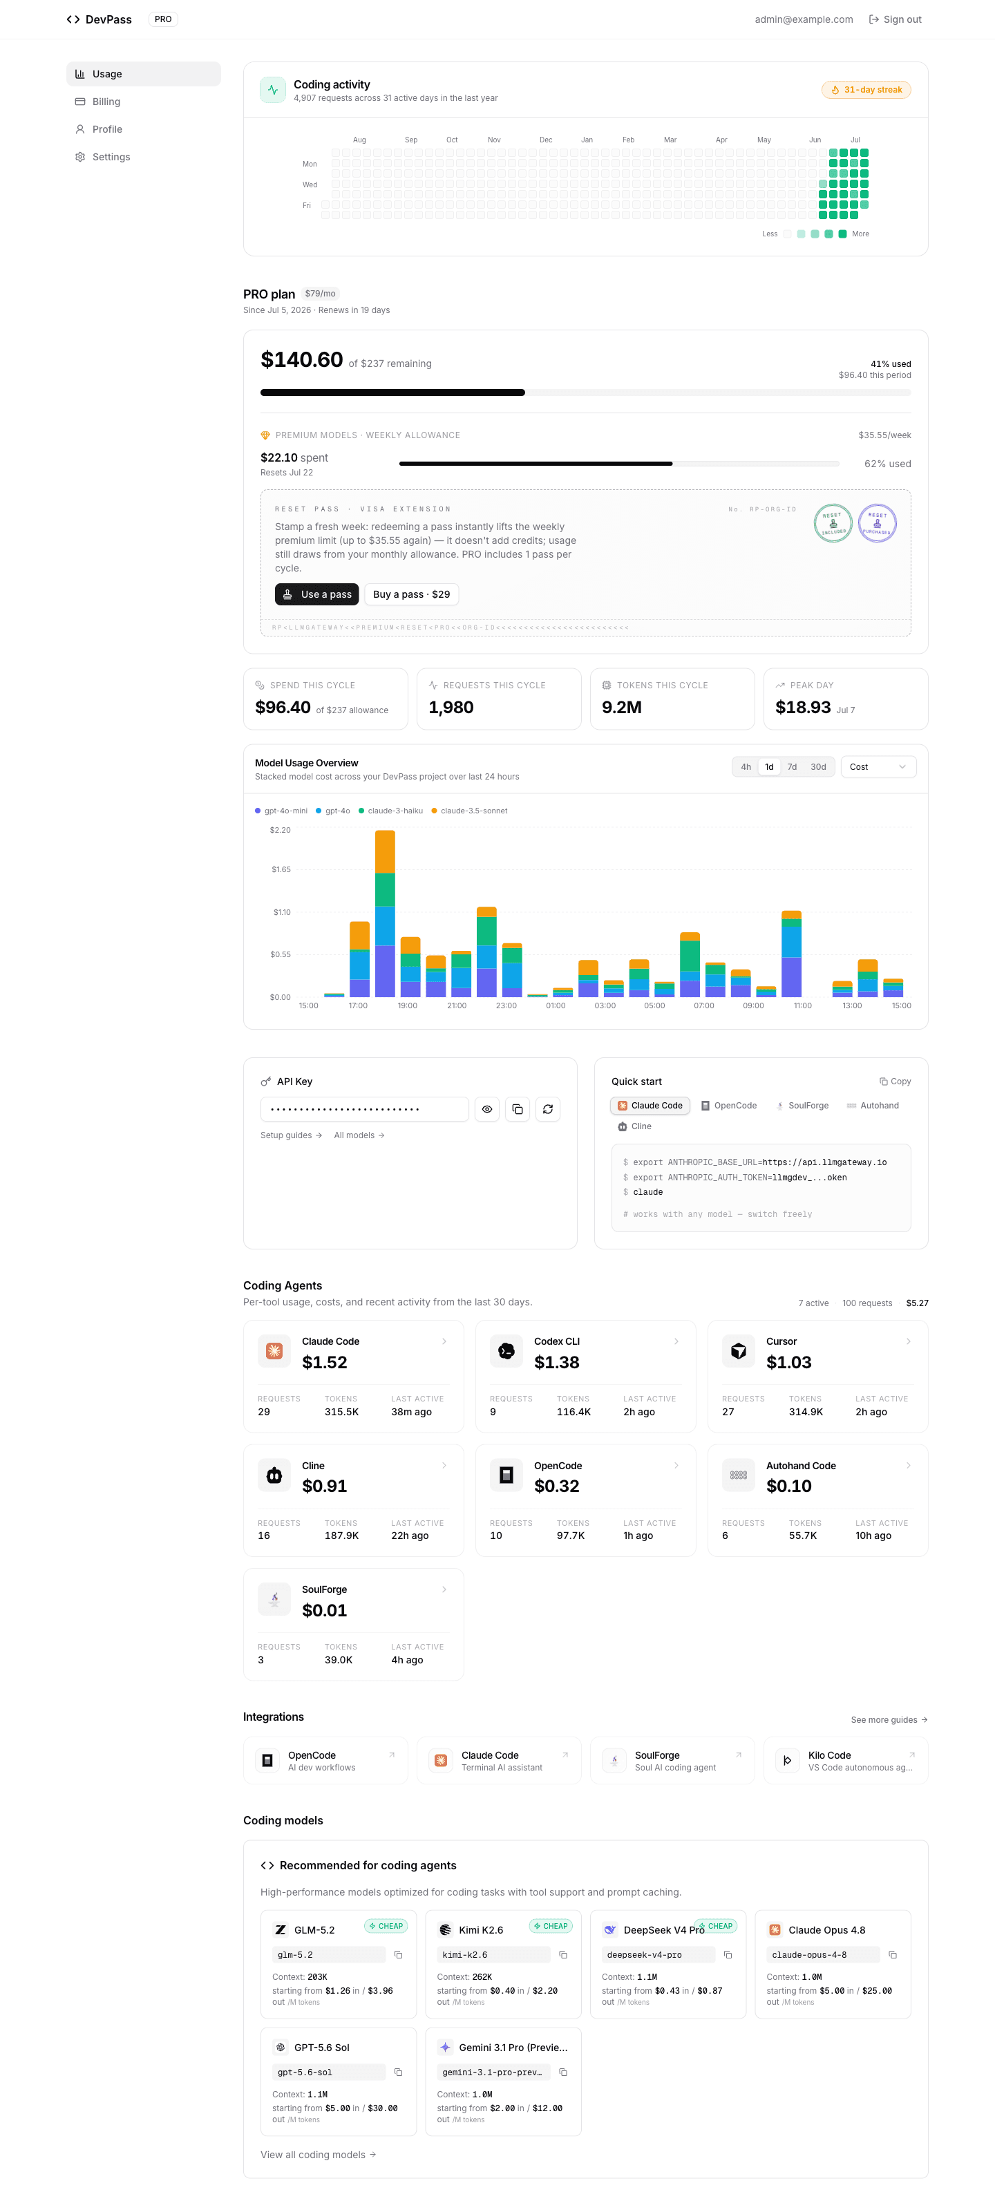Open the Cost metric dropdown

878,766
